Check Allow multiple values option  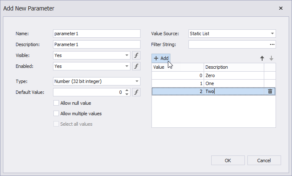click(x=56, y=114)
